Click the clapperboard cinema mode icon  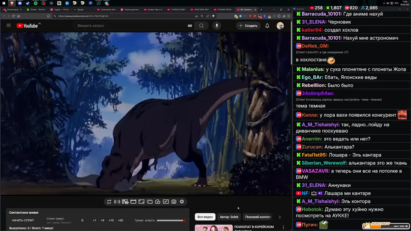click(133, 202)
